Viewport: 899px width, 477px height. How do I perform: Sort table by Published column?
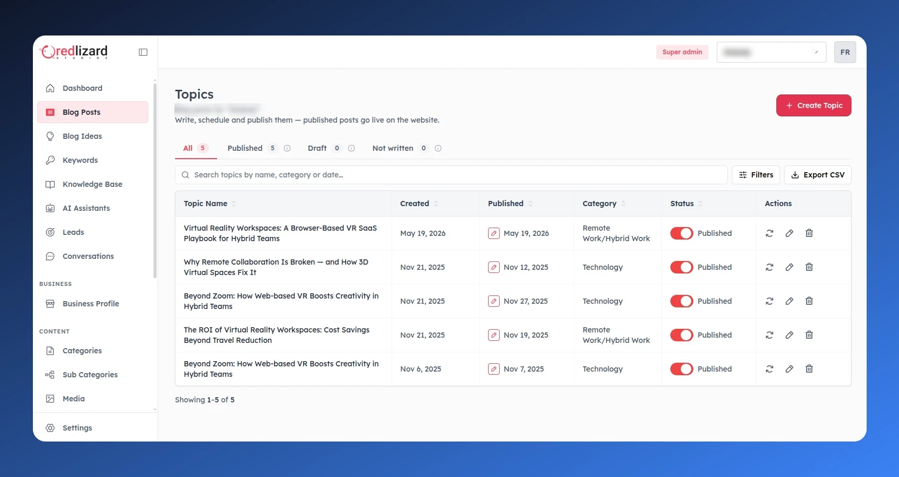click(530, 204)
